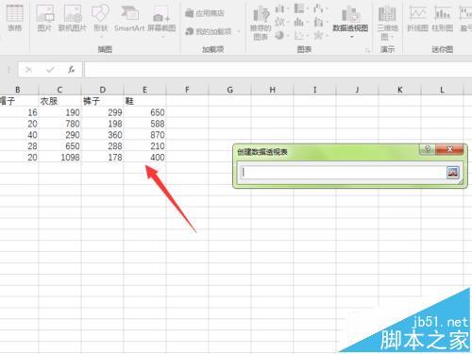Click the cell with value 40

19,135
